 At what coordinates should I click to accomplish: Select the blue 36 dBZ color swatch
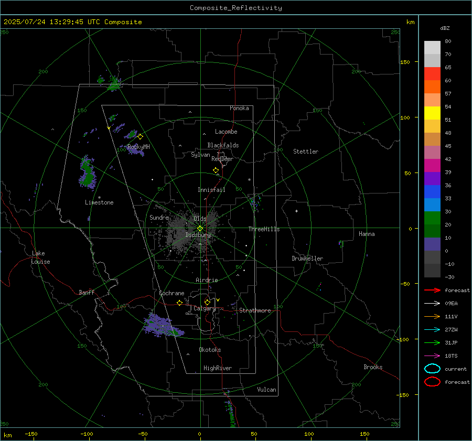click(x=432, y=192)
